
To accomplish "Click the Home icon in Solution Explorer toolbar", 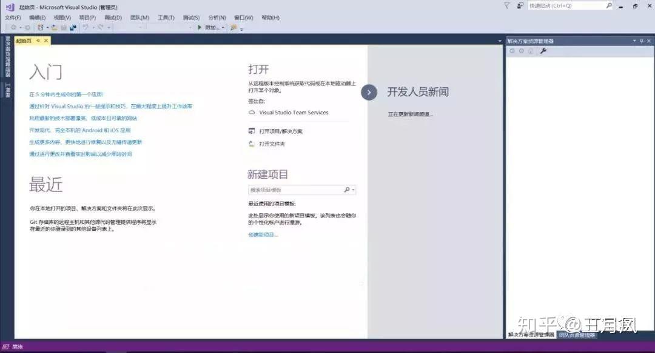I will coord(531,51).
